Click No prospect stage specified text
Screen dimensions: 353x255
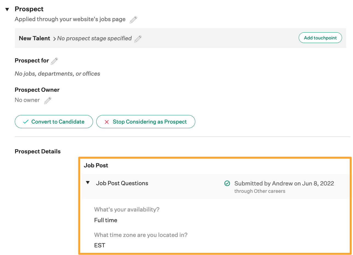point(94,38)
